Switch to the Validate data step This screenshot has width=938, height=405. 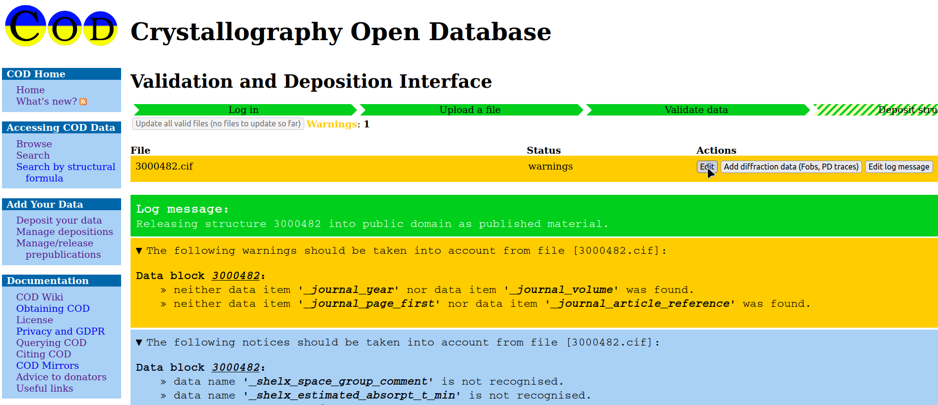696,110
